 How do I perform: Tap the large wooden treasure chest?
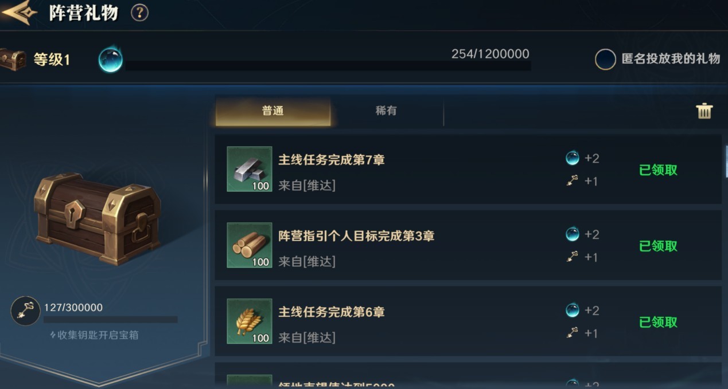point(97,218)
